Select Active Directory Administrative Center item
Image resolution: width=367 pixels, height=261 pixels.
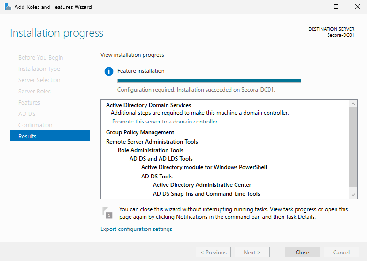coord(202,185)
